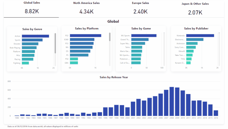Click Sales by Game scrollbar track
Image resolution: width=228 pixels, height=129 pixels.
pyautogui.click(x=164, y=49)
